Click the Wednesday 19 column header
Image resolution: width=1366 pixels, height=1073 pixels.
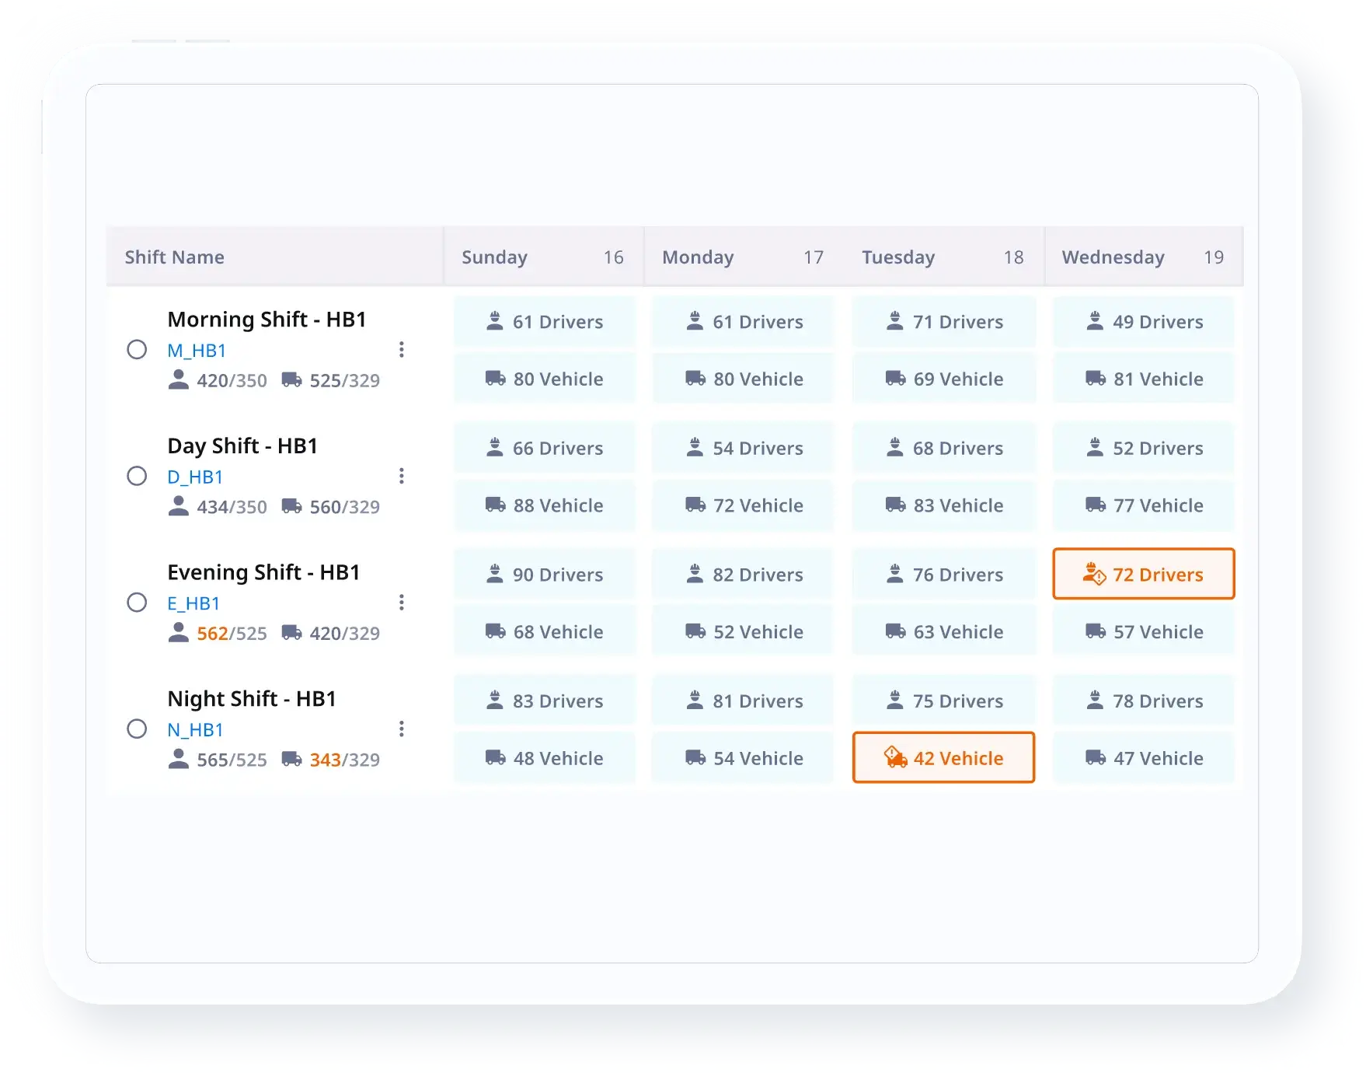[1142, 257]
